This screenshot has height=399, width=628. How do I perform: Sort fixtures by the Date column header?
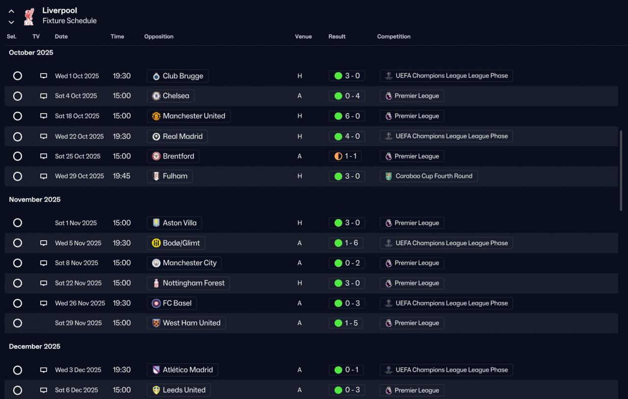pos(61,37)
